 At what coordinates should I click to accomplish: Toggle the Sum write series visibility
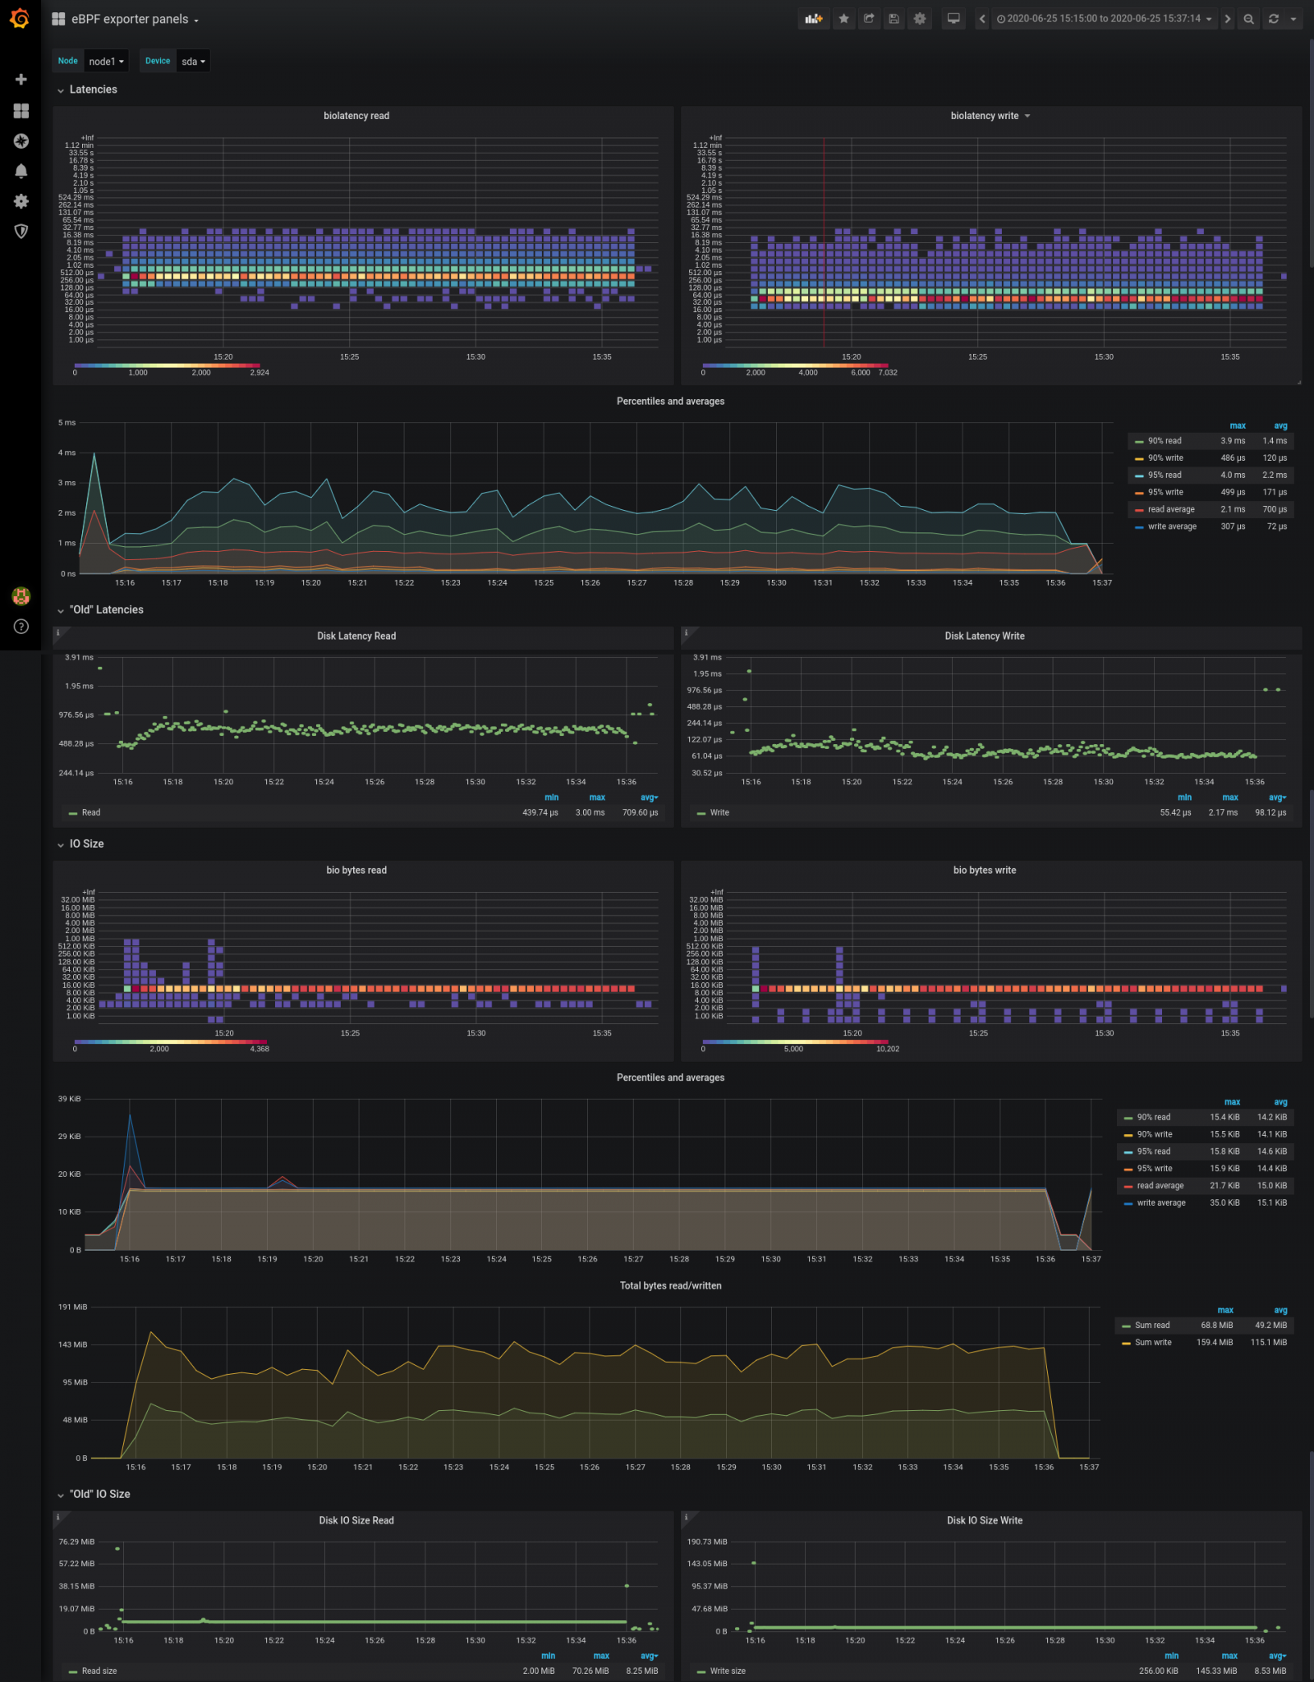tap(1152, 1342)
